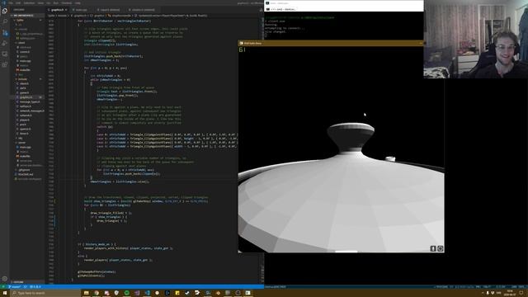This screenshot has height=297, width=528.
Task: Open the Help menu
Action: coord(78,2)
